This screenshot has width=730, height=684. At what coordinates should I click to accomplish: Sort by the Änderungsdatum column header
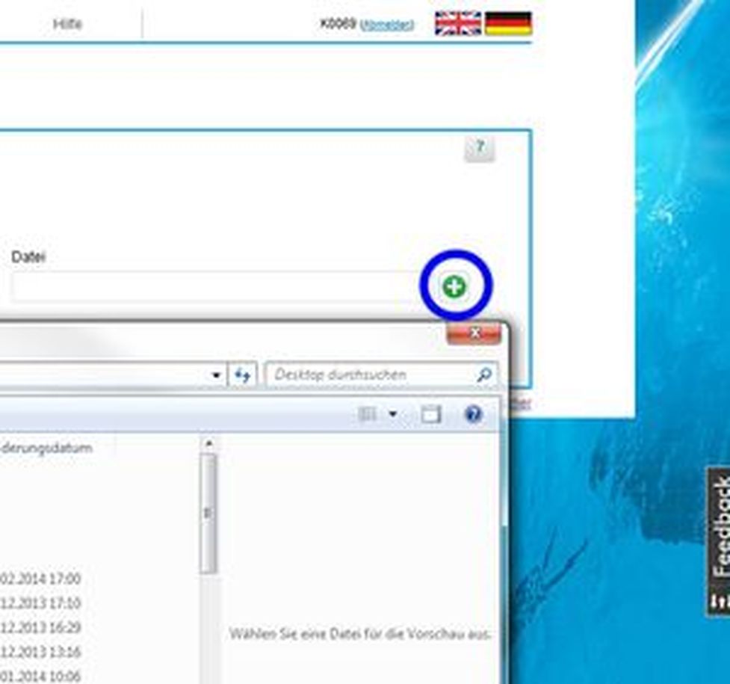[46, 449]
